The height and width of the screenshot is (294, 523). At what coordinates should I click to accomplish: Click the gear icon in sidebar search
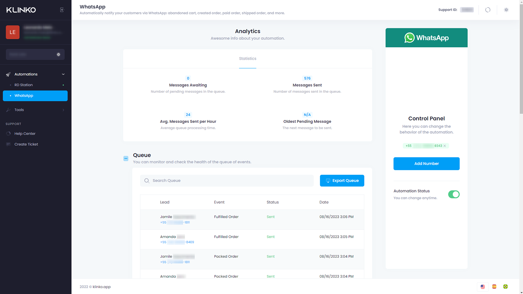coord(59,55)
